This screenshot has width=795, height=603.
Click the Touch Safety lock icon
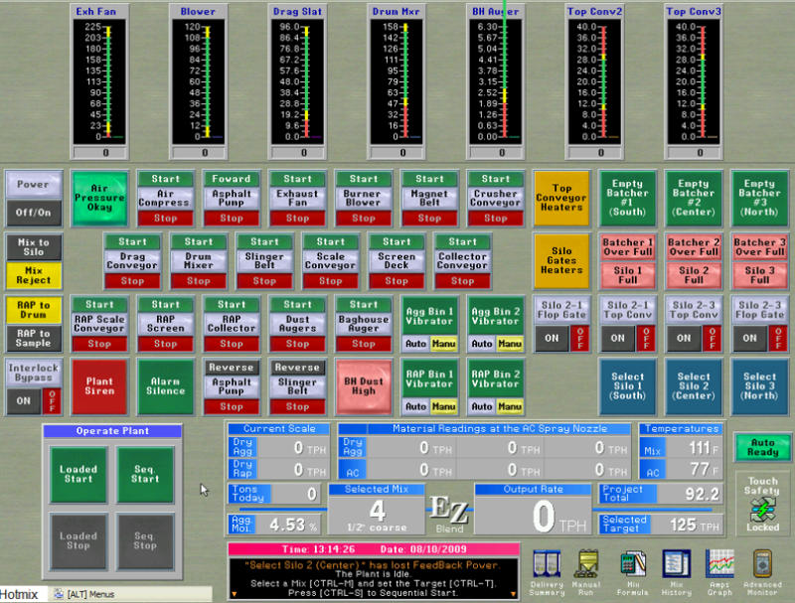(x=762, y=510)
